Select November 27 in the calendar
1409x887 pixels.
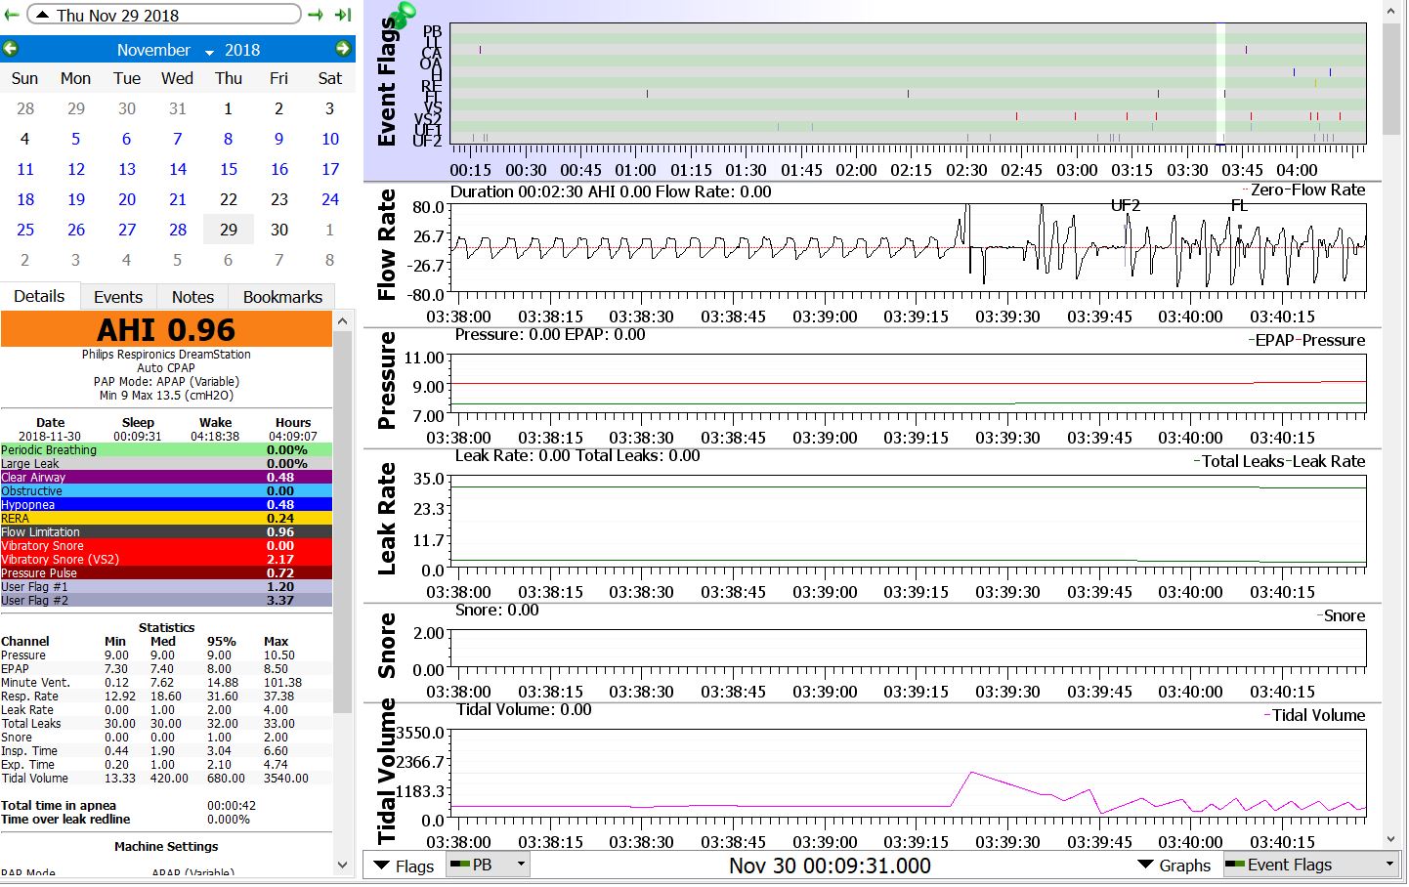[127, 230]
